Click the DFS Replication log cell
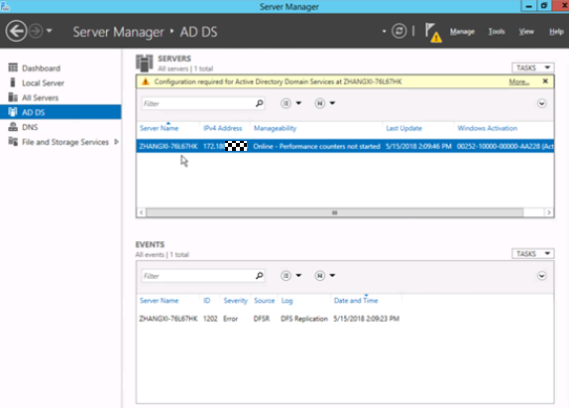Screen dimensions: 569x409 pyautogui.click(x=304, y=319)
